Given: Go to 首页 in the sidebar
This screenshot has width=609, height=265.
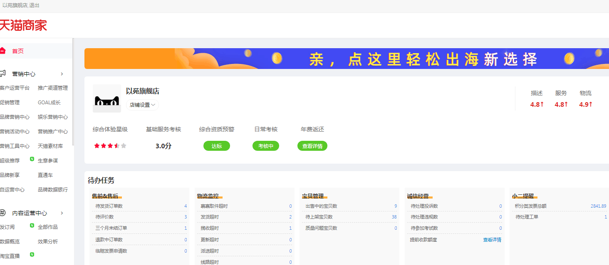Looking at the screenshot, I should tap(18, 51).
